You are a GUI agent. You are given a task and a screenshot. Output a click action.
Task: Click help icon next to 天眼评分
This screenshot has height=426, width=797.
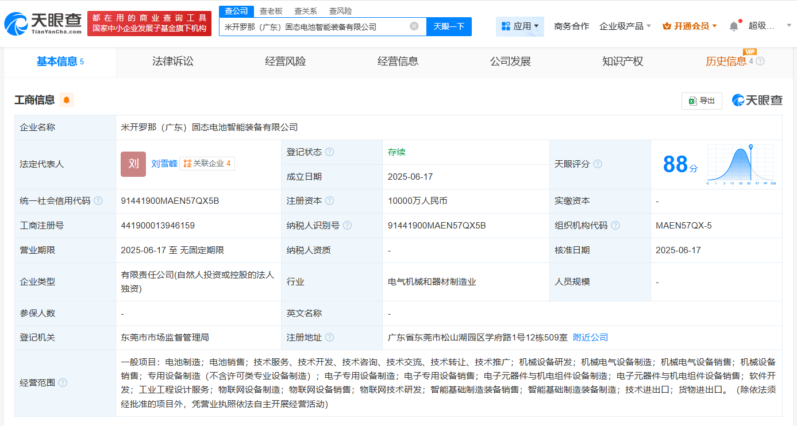pos(598,164)
